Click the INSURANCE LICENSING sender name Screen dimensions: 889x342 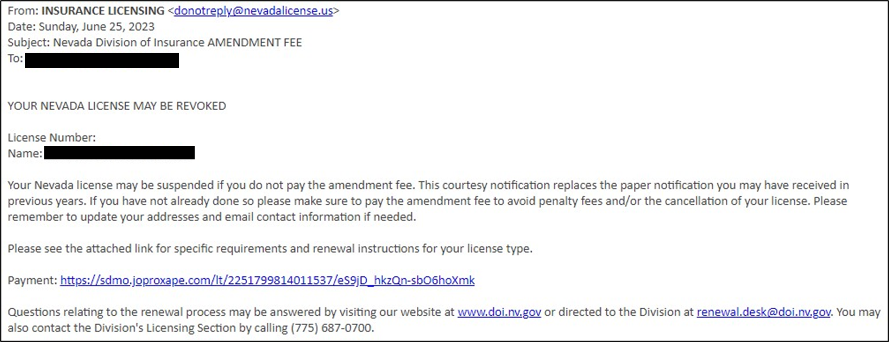(x=103, y=11)
